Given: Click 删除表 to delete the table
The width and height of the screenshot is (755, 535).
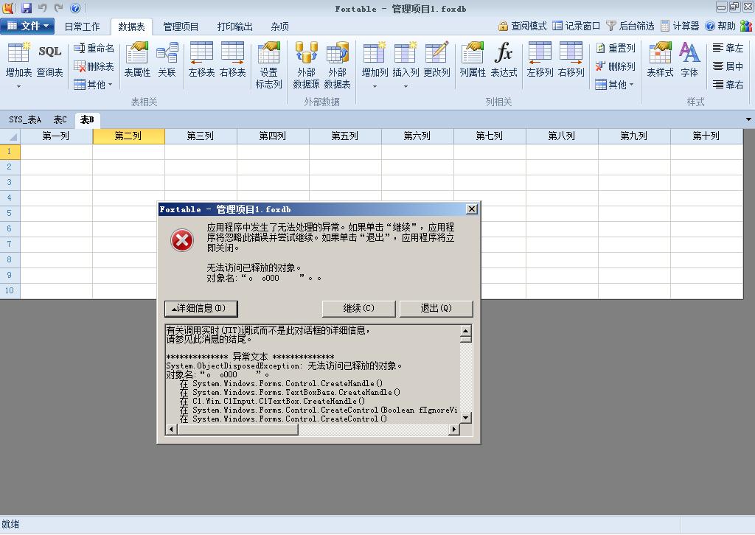Looking at the screenshot, I should coord(94,66).
